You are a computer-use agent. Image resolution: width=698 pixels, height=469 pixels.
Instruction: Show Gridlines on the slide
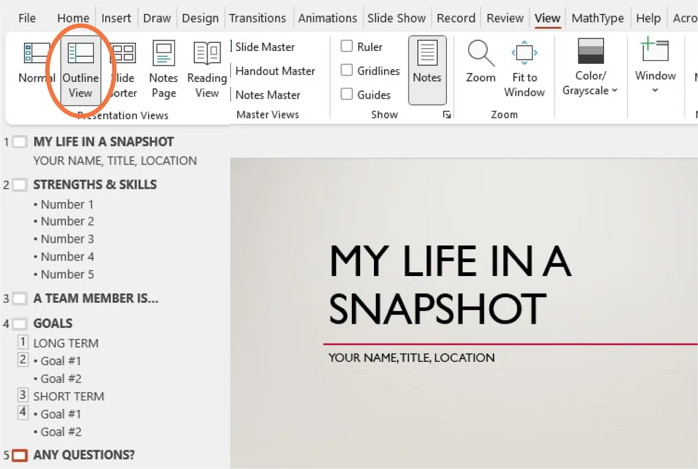347,70
